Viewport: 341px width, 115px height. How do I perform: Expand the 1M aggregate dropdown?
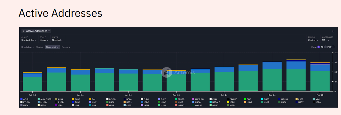326,40
